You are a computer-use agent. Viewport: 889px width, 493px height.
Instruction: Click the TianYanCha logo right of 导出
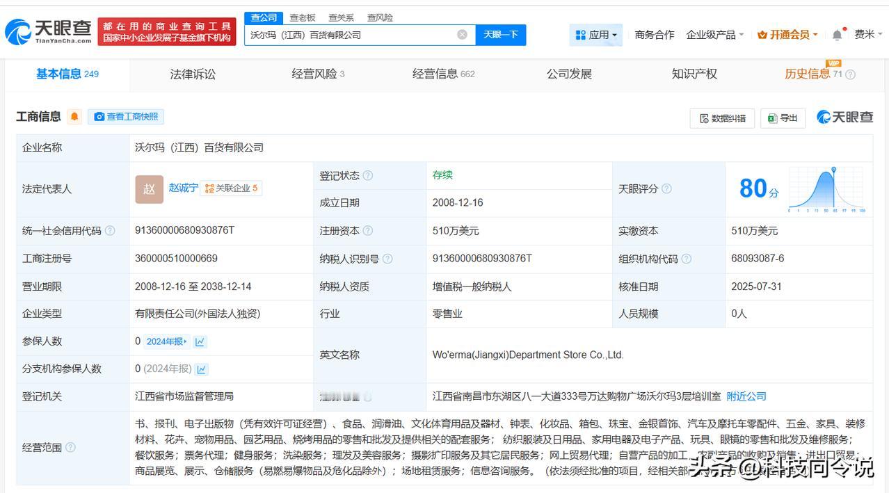tap(844, 118)
